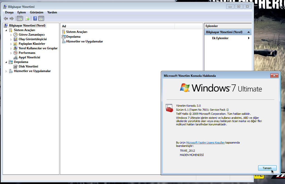Select Depolama label in center list
Image resolution: width=285 pixels, height=184 pixels.
point(73,36)
